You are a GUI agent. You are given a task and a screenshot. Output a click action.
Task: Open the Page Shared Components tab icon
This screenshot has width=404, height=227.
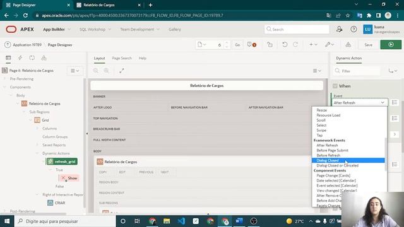(44, 58)
